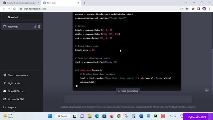Viewport: 213px width, 120px height.
Task: Open File Explorer from the taskbar
Action: point(90,116)
